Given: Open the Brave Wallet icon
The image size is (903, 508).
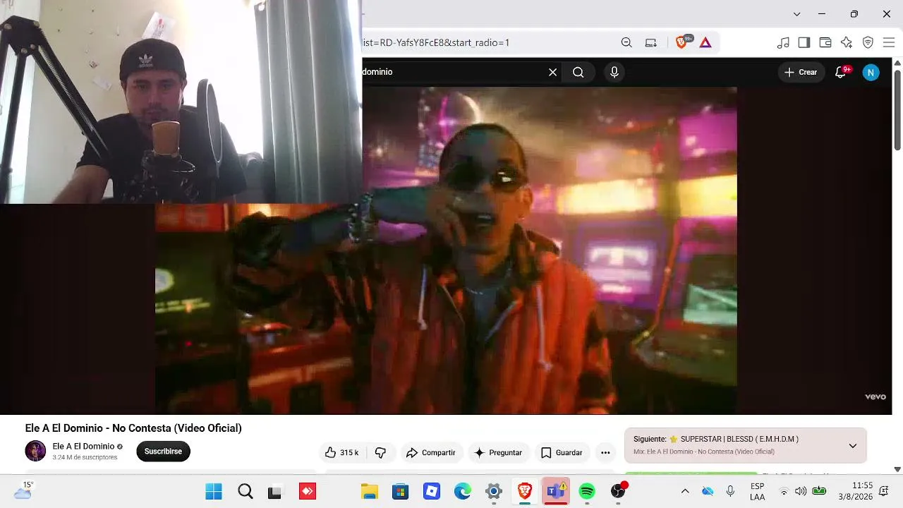Looking at the screenshot, I should point(825,42).
